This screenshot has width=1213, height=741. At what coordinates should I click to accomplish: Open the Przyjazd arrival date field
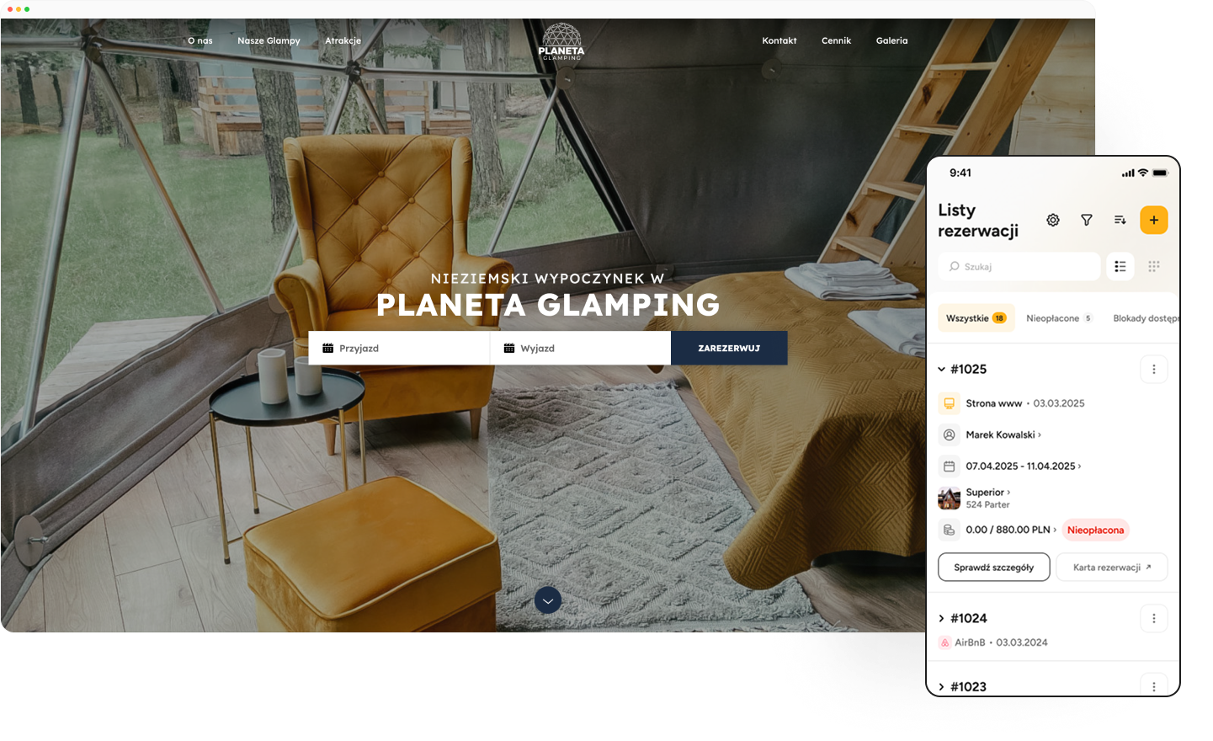pos(399,348)
